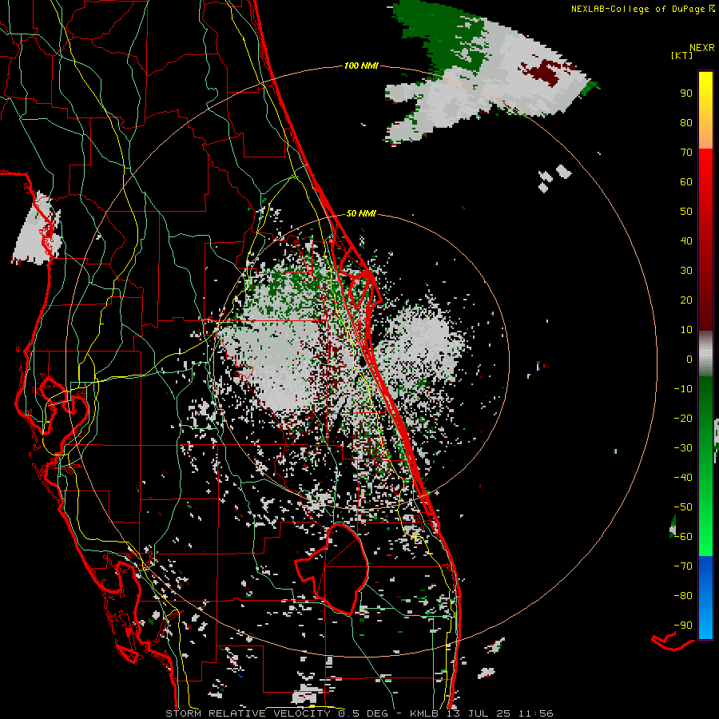Click the blue segment of the color bar

(x=705, y=597)
